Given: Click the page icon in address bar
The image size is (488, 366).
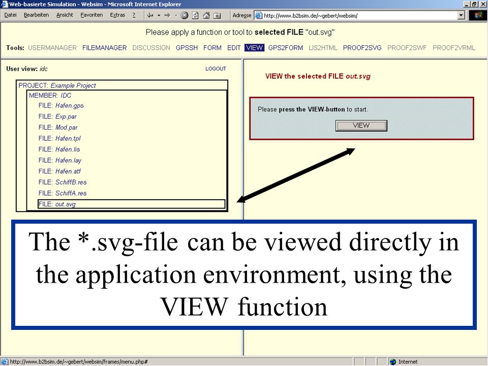Looking at the screenshot, I should click(x=259, y=16).
